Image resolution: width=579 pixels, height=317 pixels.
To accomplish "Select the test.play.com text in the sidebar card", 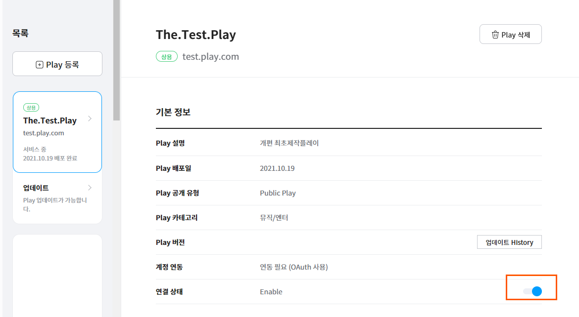I will coord(44,133).
